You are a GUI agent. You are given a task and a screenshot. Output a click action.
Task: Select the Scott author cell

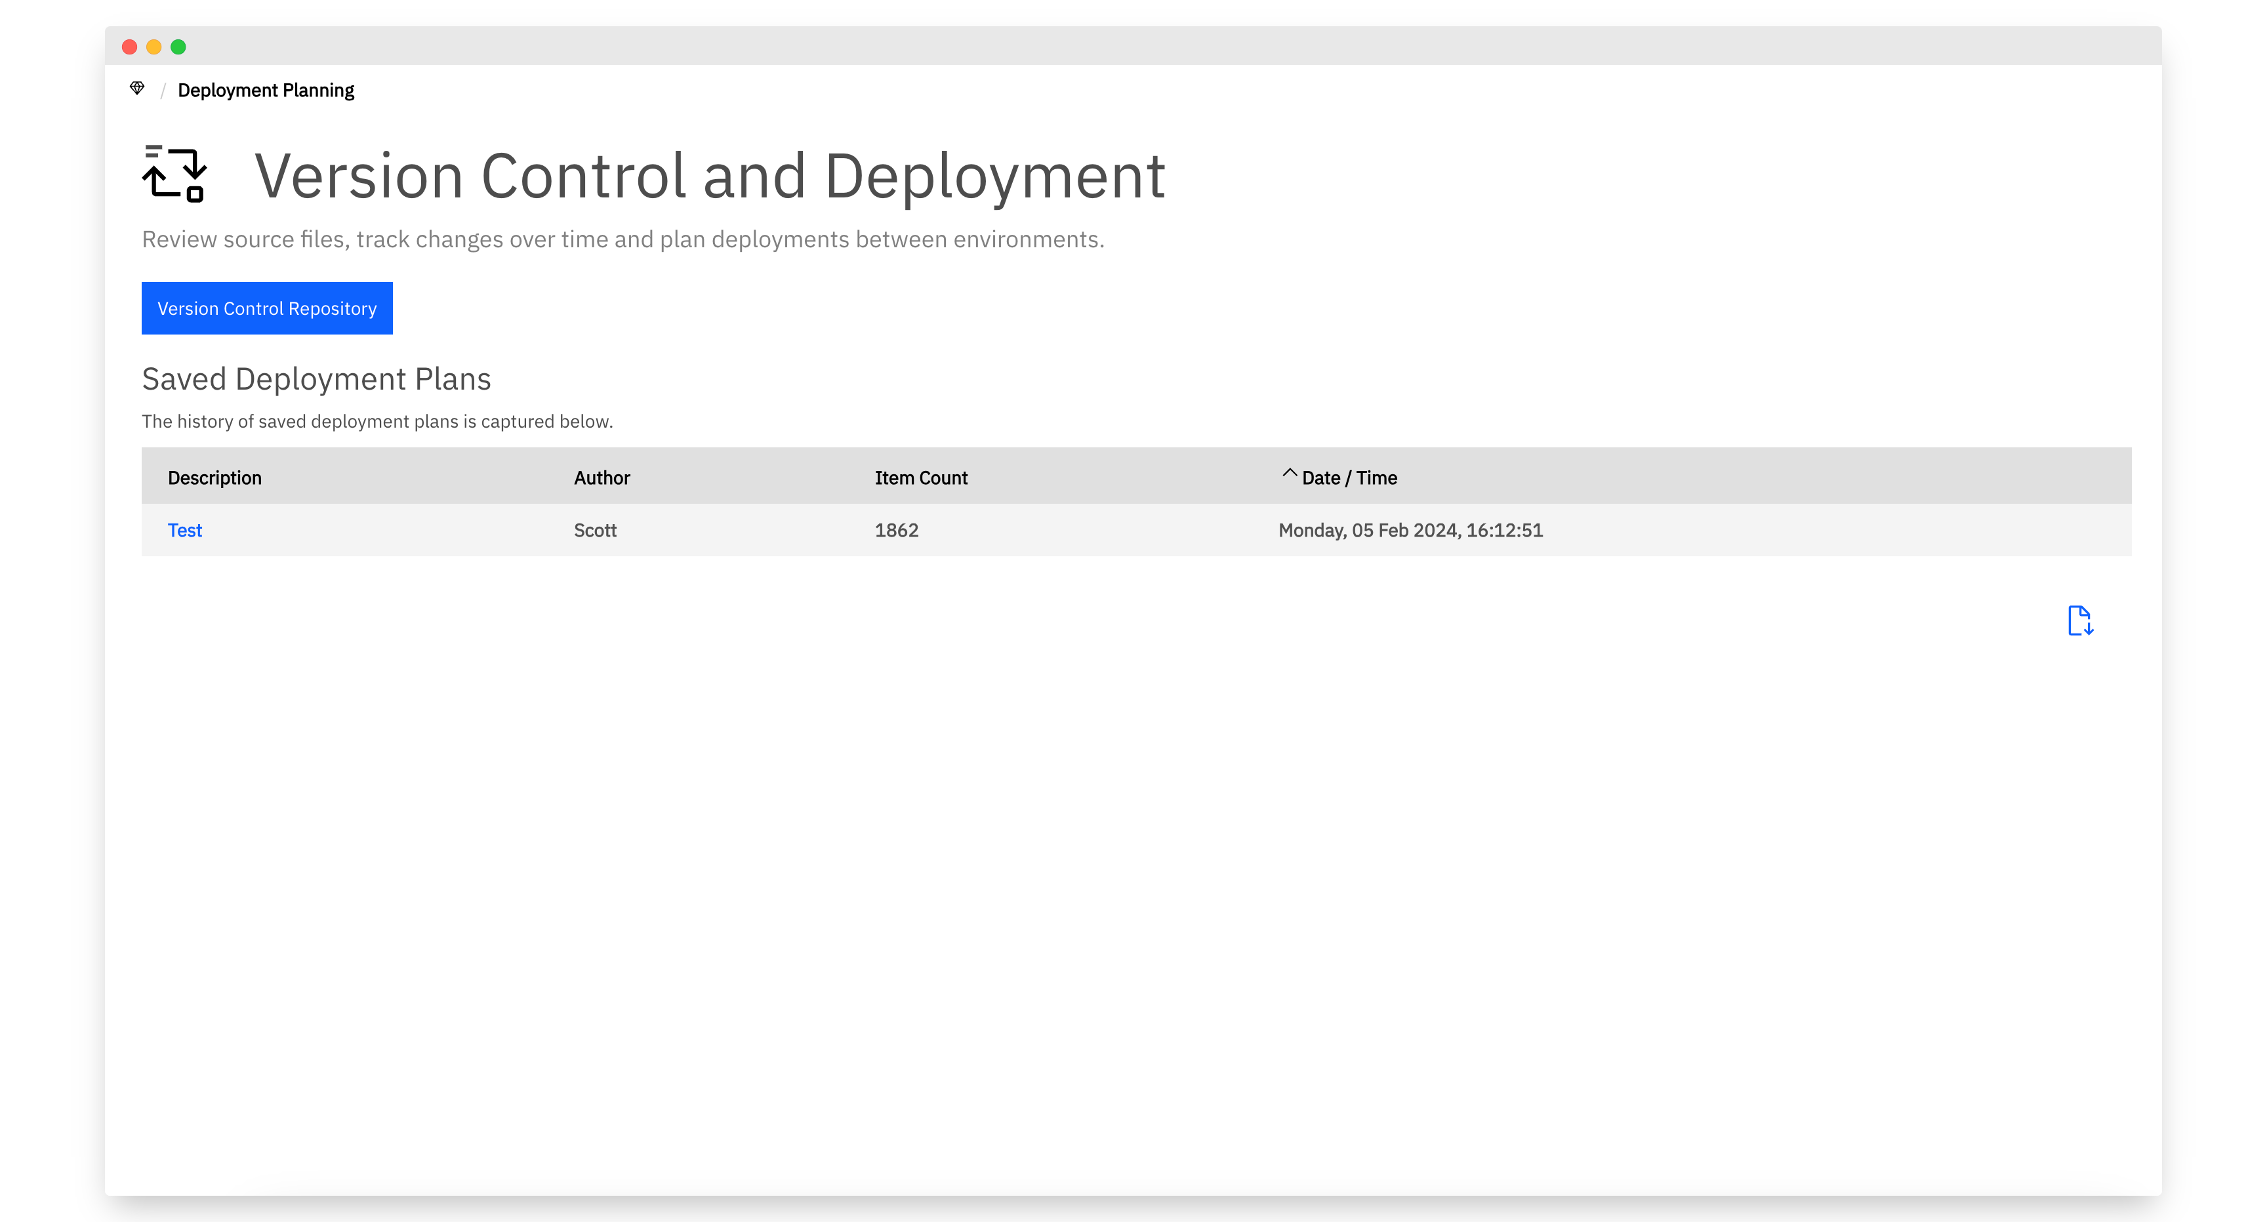click(x=595, y=529)
